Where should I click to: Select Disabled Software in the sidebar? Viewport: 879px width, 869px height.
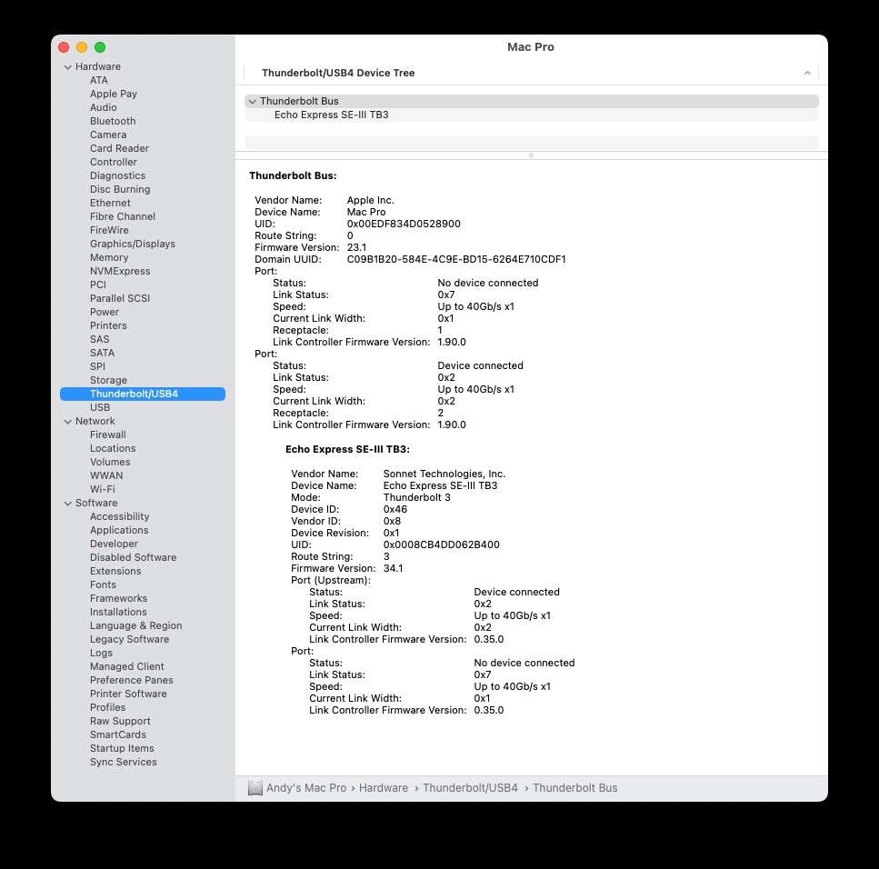[x=133, y=557]
